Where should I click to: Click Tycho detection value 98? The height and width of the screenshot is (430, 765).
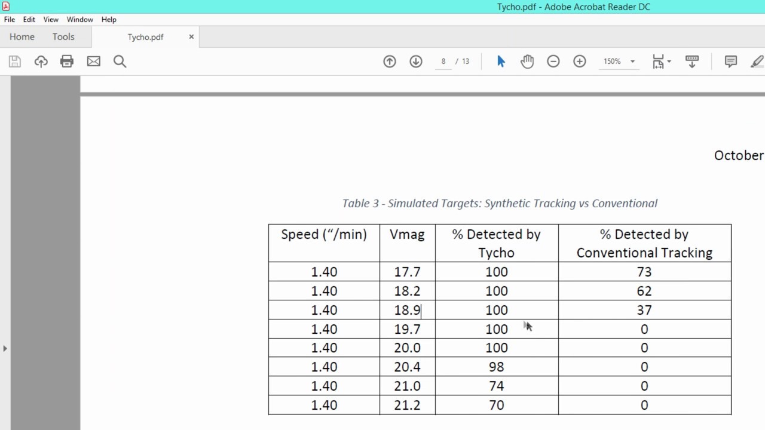496,367
